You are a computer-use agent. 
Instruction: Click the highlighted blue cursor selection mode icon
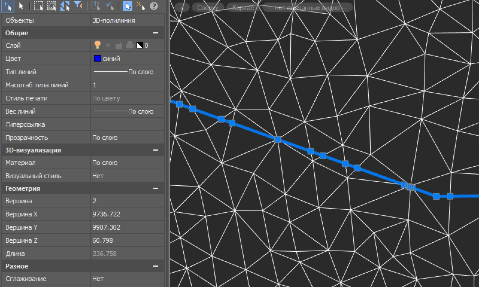coord(127,6)
